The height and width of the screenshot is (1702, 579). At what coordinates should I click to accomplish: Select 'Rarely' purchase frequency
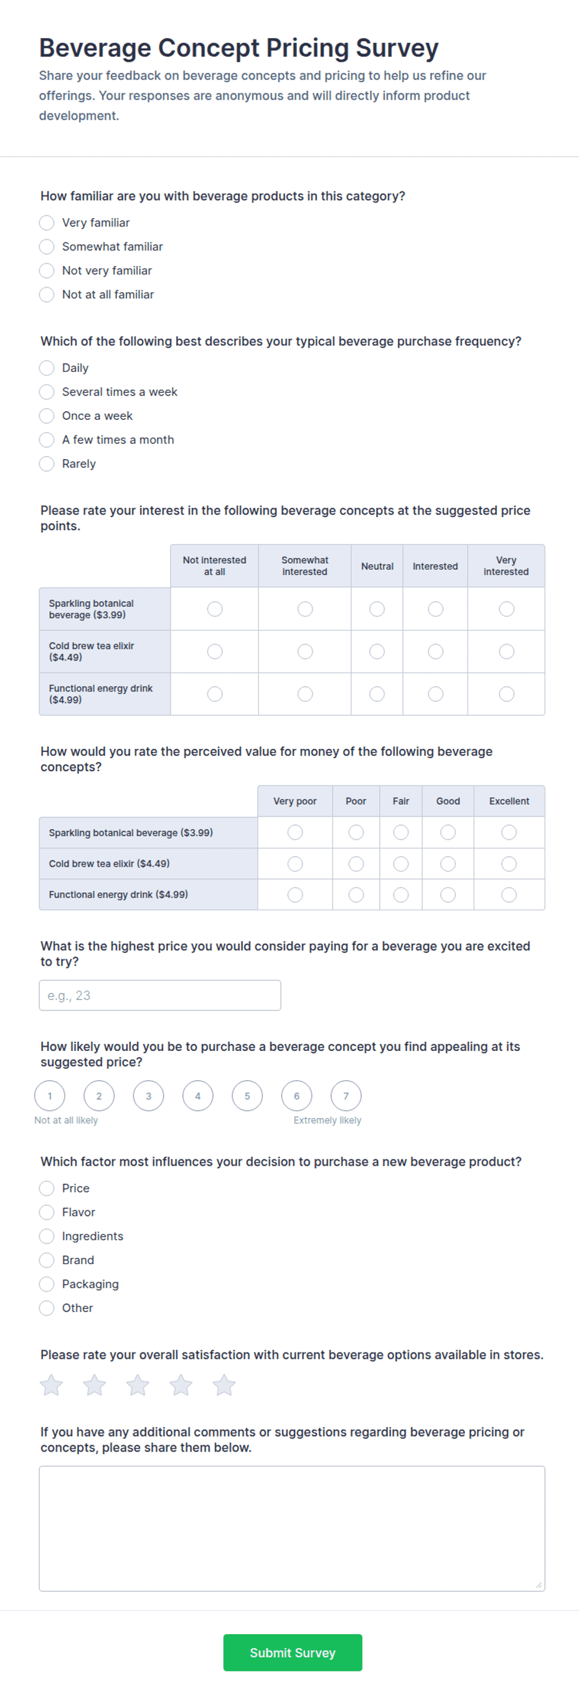click(x=46, y=464)
